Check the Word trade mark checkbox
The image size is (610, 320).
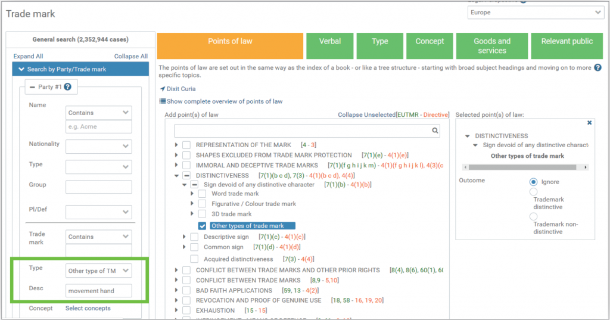pyautogui.click(x=203, y=194)
